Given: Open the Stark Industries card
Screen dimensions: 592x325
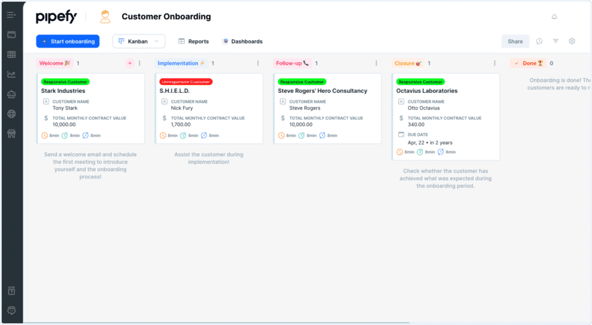Looking at the screenshot, I should click(91, 108).
